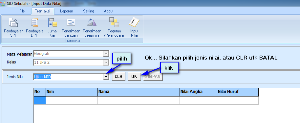Switch to the Transaksi ribbon tab

click(x=42, y=11)
